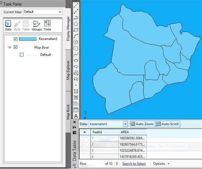This screenshot has height=169, width=202.
Task: Click the Kecamatan3 layer color swatch
Action: (28, 39)
